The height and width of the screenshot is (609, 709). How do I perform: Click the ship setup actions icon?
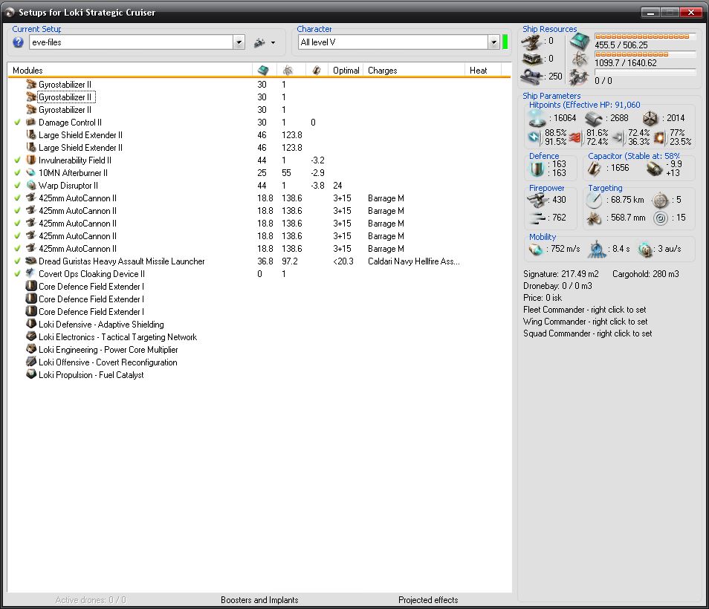pos(259,42)
